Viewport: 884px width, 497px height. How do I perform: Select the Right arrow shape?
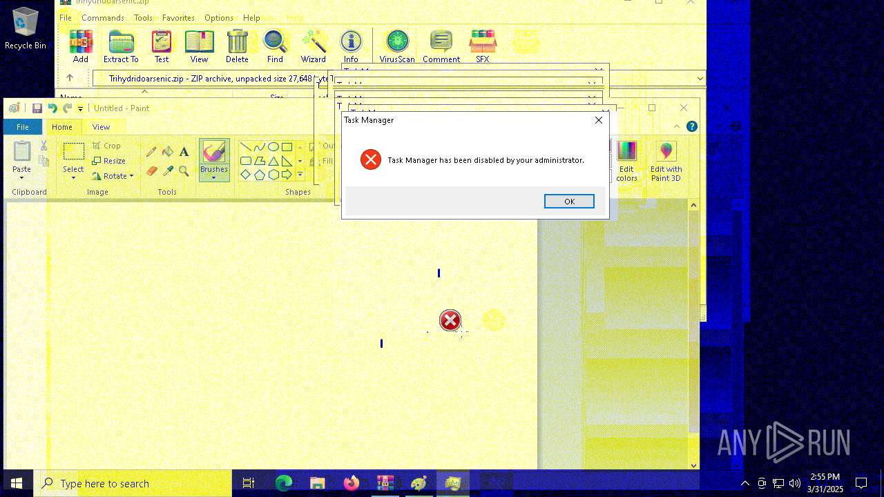pos(287,175)
